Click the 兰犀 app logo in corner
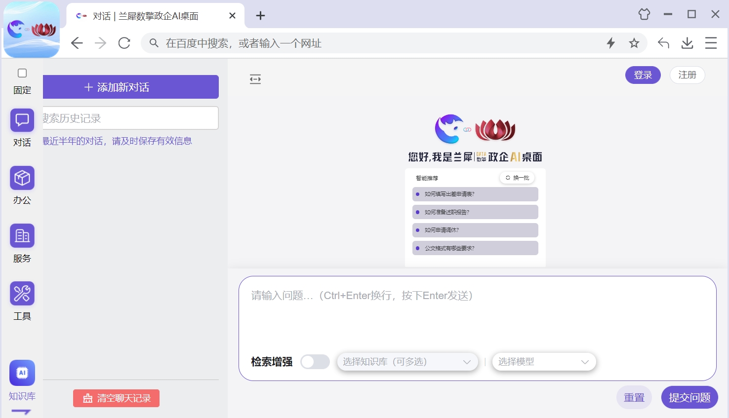 (32, 30)
